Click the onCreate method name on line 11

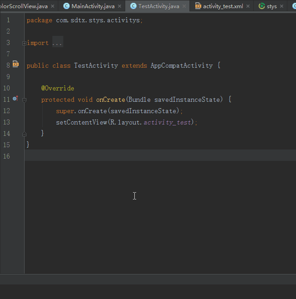[x=111, y=100]
